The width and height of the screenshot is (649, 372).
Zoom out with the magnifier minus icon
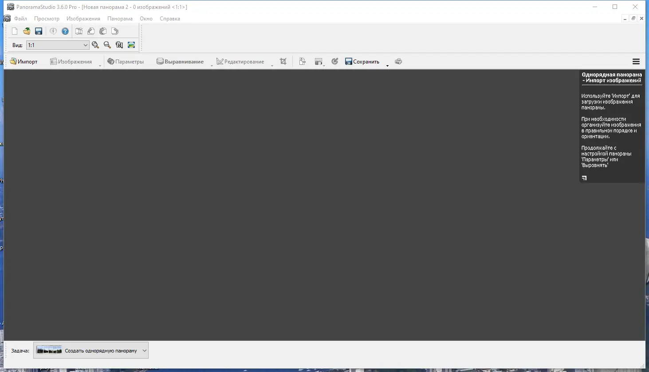pos(107,45)
